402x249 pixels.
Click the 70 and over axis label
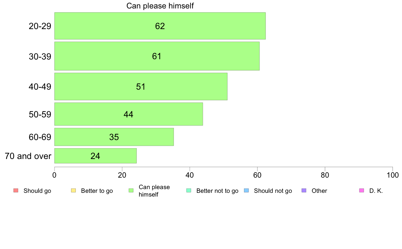[28, 156]
